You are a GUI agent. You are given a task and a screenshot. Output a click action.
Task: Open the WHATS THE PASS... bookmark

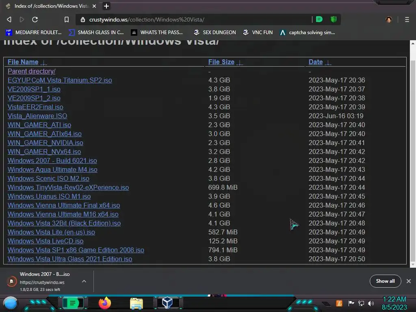point(157,32)
